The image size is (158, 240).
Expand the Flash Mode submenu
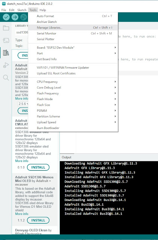(73, 99)
